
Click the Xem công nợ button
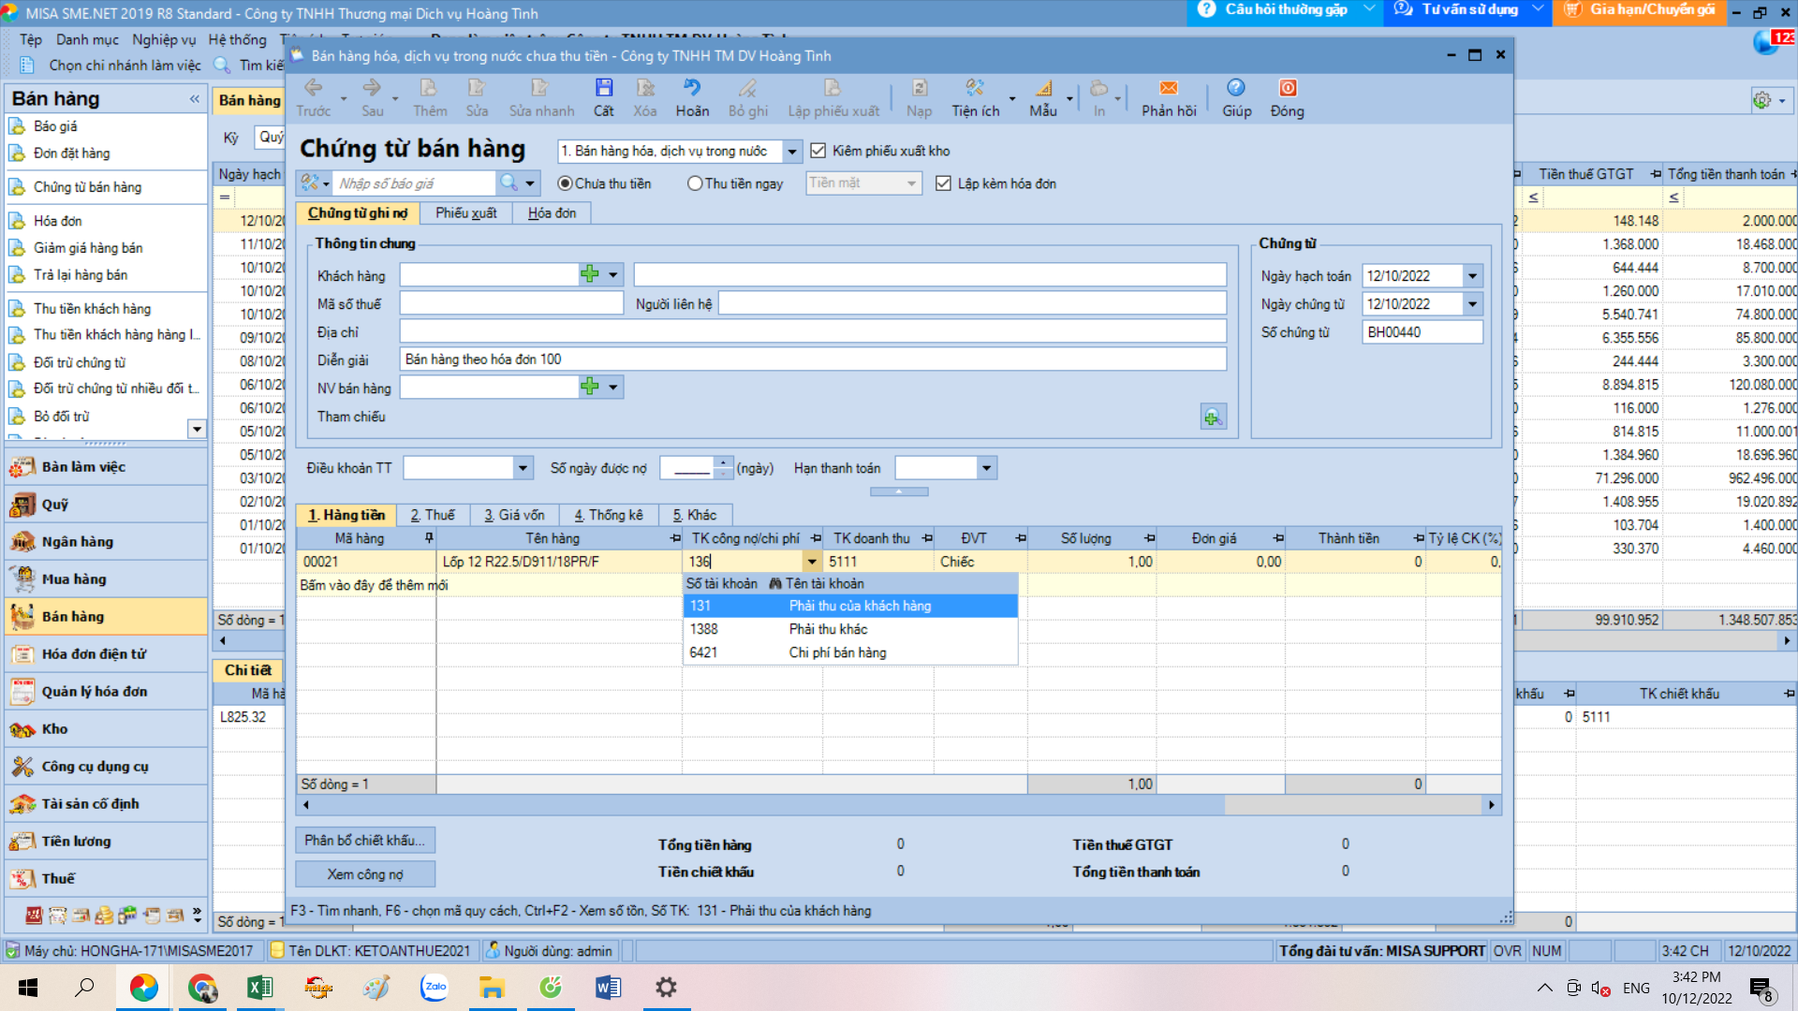(x=365, y=874)
